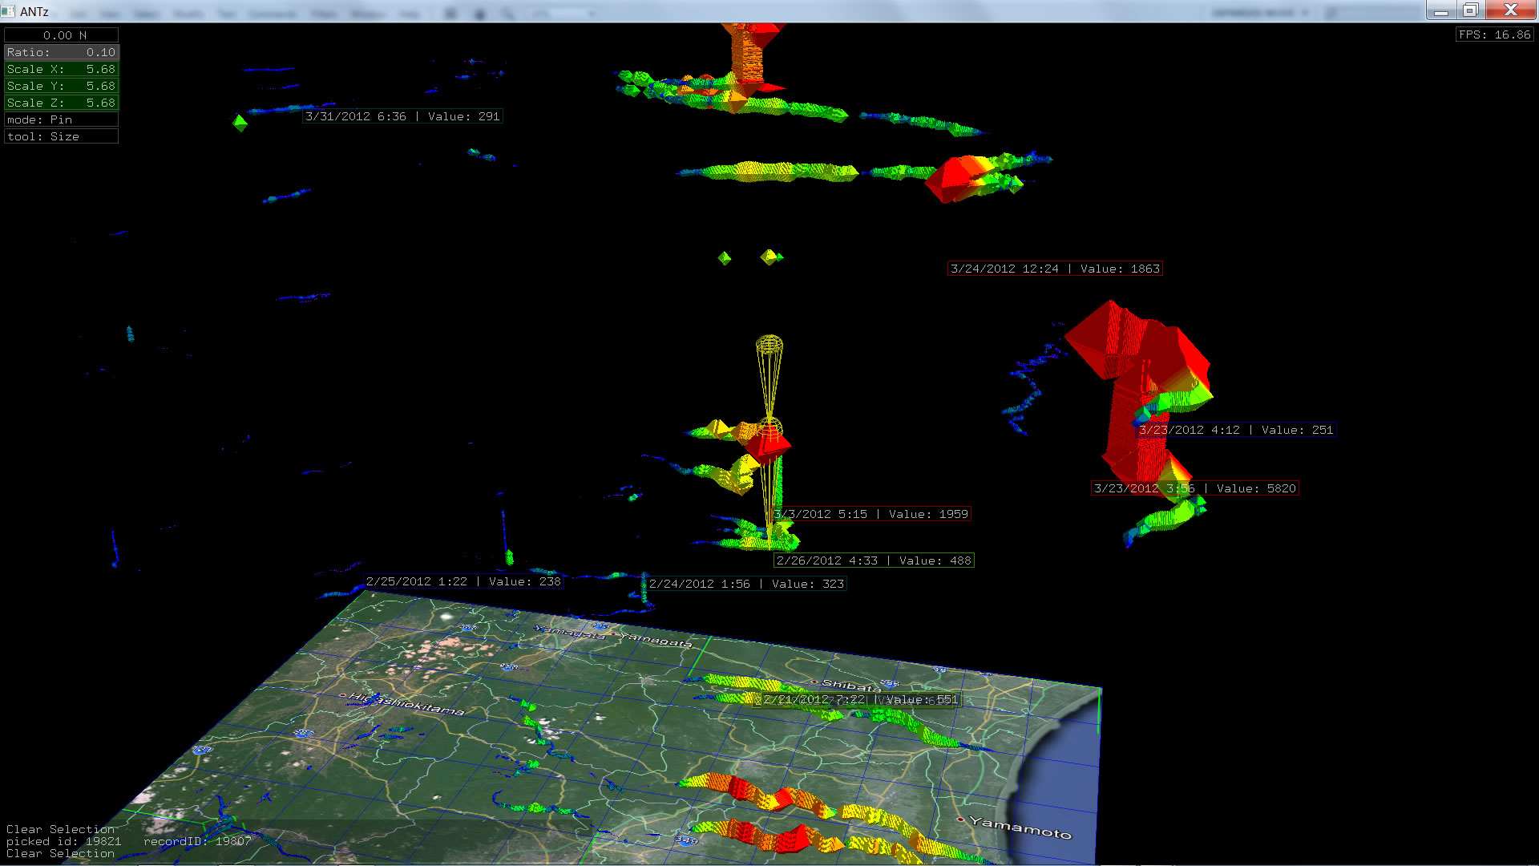Restore down the ANTz window

point(1470,10)
